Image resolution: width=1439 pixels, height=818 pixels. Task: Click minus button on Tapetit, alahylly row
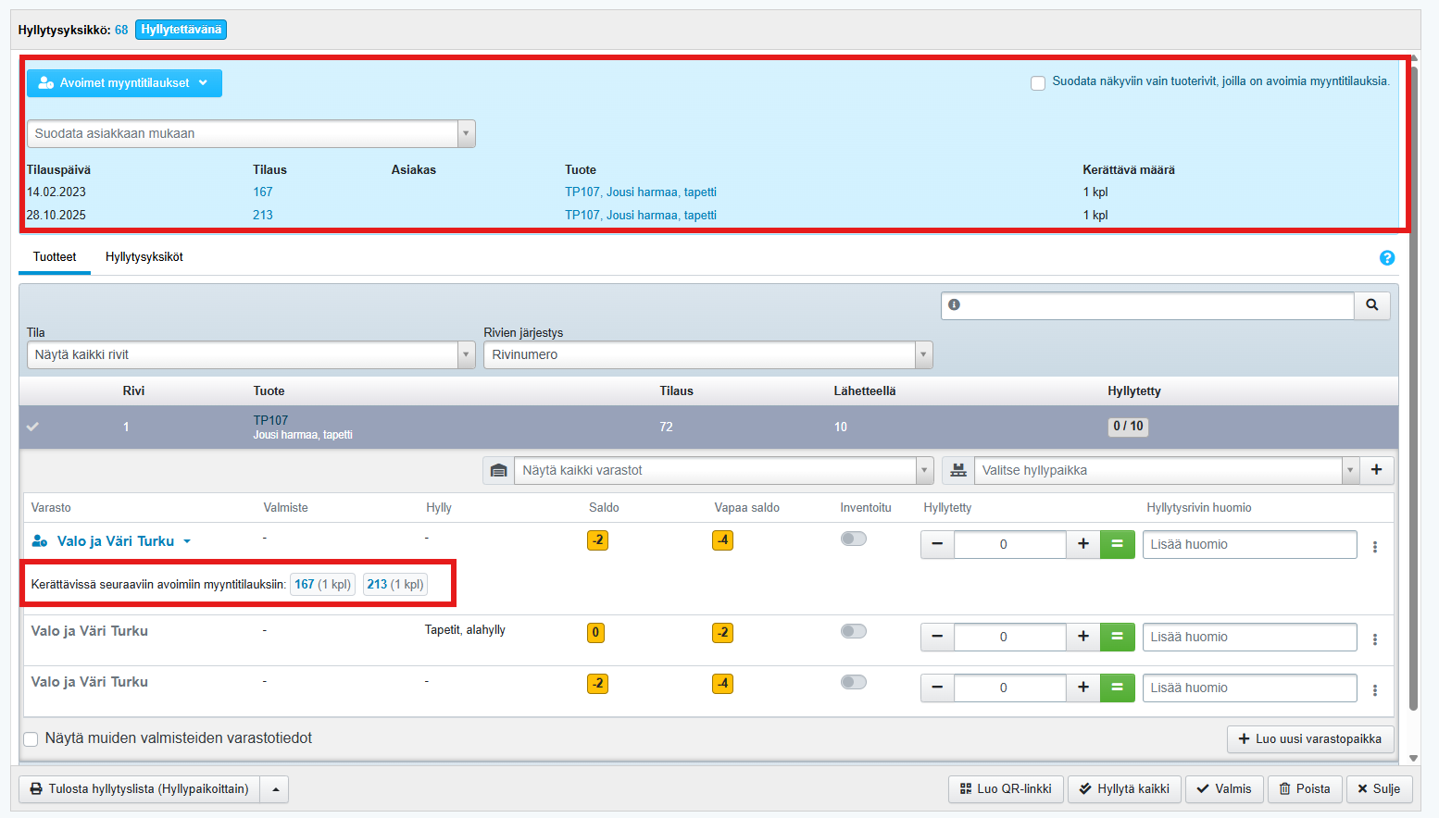[937, 637]
